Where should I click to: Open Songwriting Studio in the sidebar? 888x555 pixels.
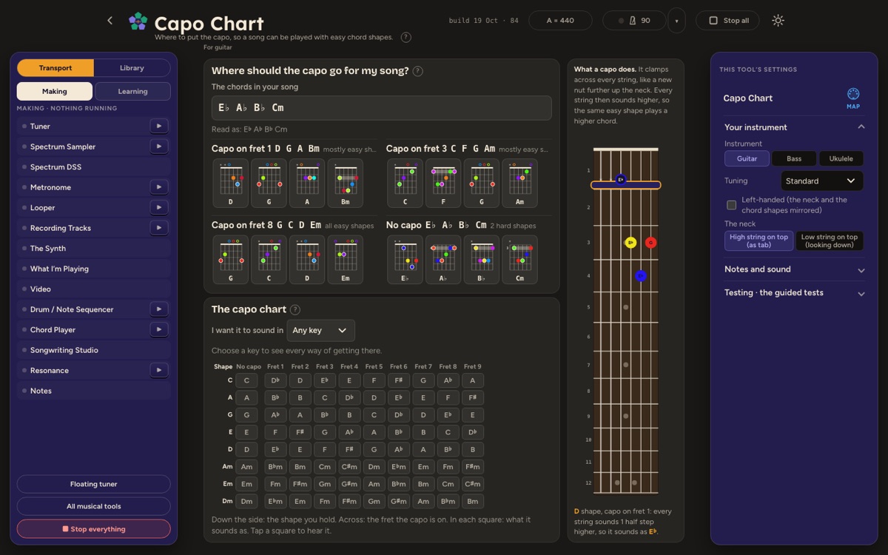tap(93, 350)
